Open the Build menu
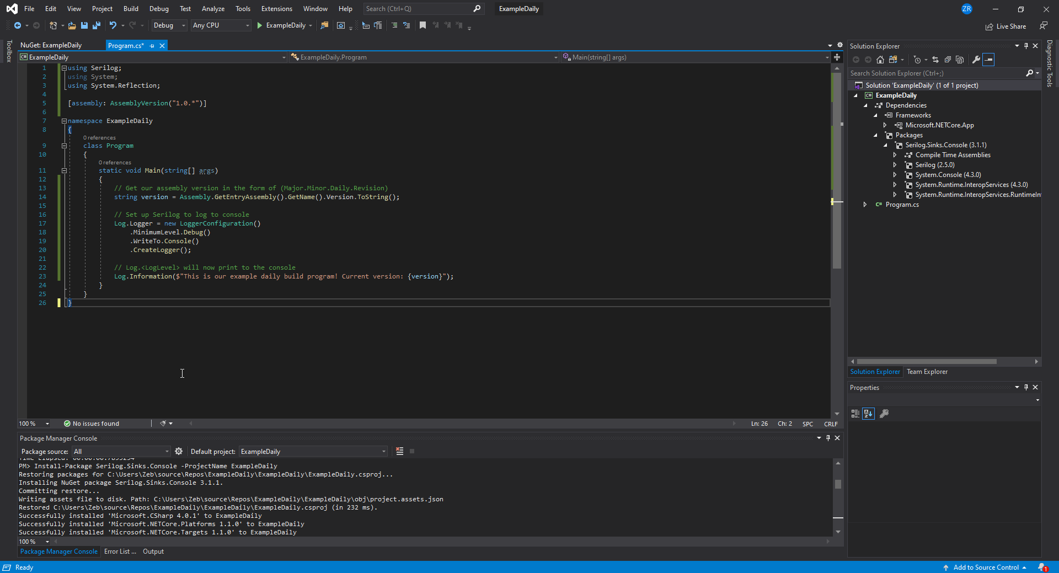This screenshot has width=1059, height=573. point(131,9)
